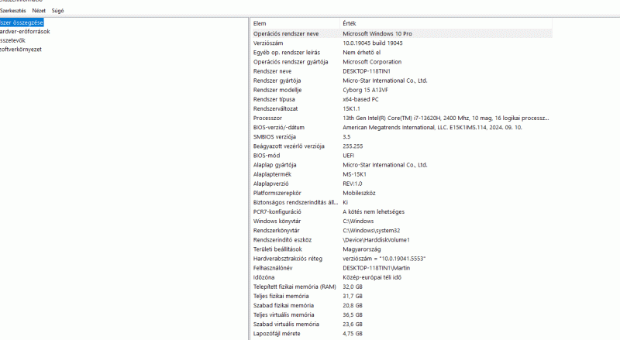620x340 pixels.
Task: Select the Rendszer összegzése tree item
Action: 22,22
